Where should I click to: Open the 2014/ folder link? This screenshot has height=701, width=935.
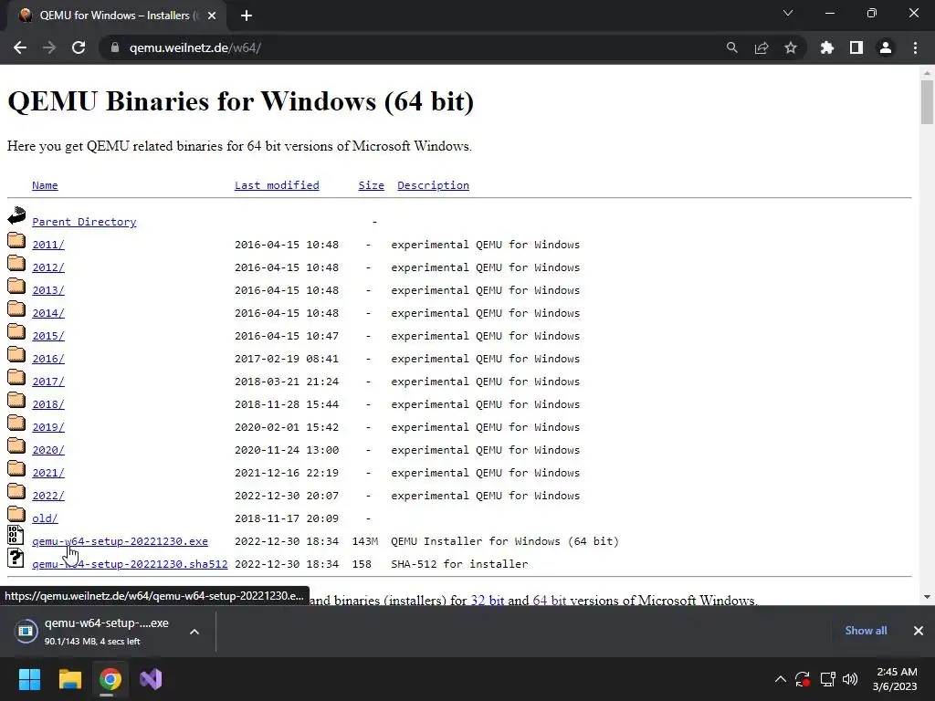(48, 313)
